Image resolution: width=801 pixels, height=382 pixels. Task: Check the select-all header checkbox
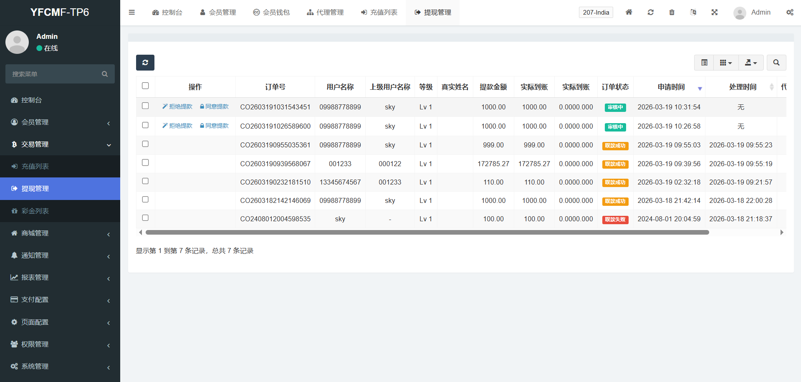click(145, 86)
